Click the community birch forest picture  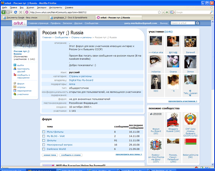coord(25,39)
